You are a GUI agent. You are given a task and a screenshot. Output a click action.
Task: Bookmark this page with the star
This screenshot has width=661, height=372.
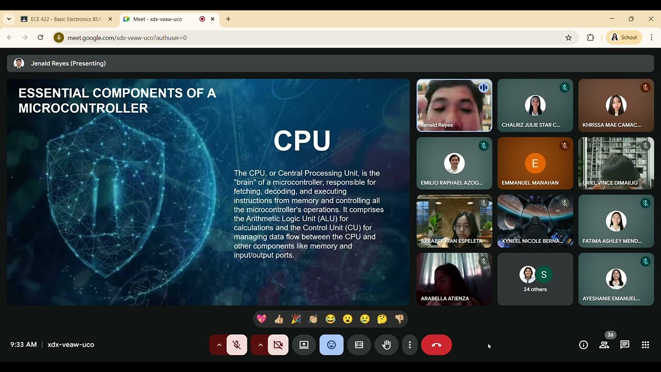tap(569, 38)
